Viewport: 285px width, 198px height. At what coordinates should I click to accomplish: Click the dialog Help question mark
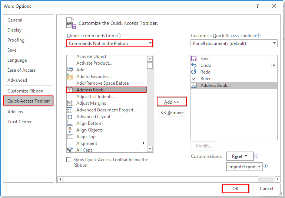[x=258, y=6]
